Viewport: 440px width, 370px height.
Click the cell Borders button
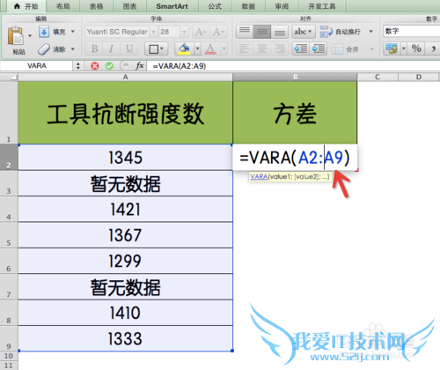156,48
